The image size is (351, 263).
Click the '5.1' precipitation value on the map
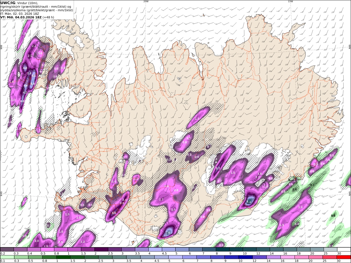coord(34,76)
